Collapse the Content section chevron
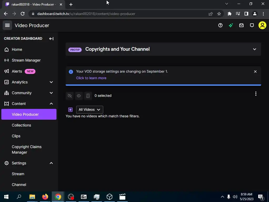Screen dimensions: 269x202 51,104
